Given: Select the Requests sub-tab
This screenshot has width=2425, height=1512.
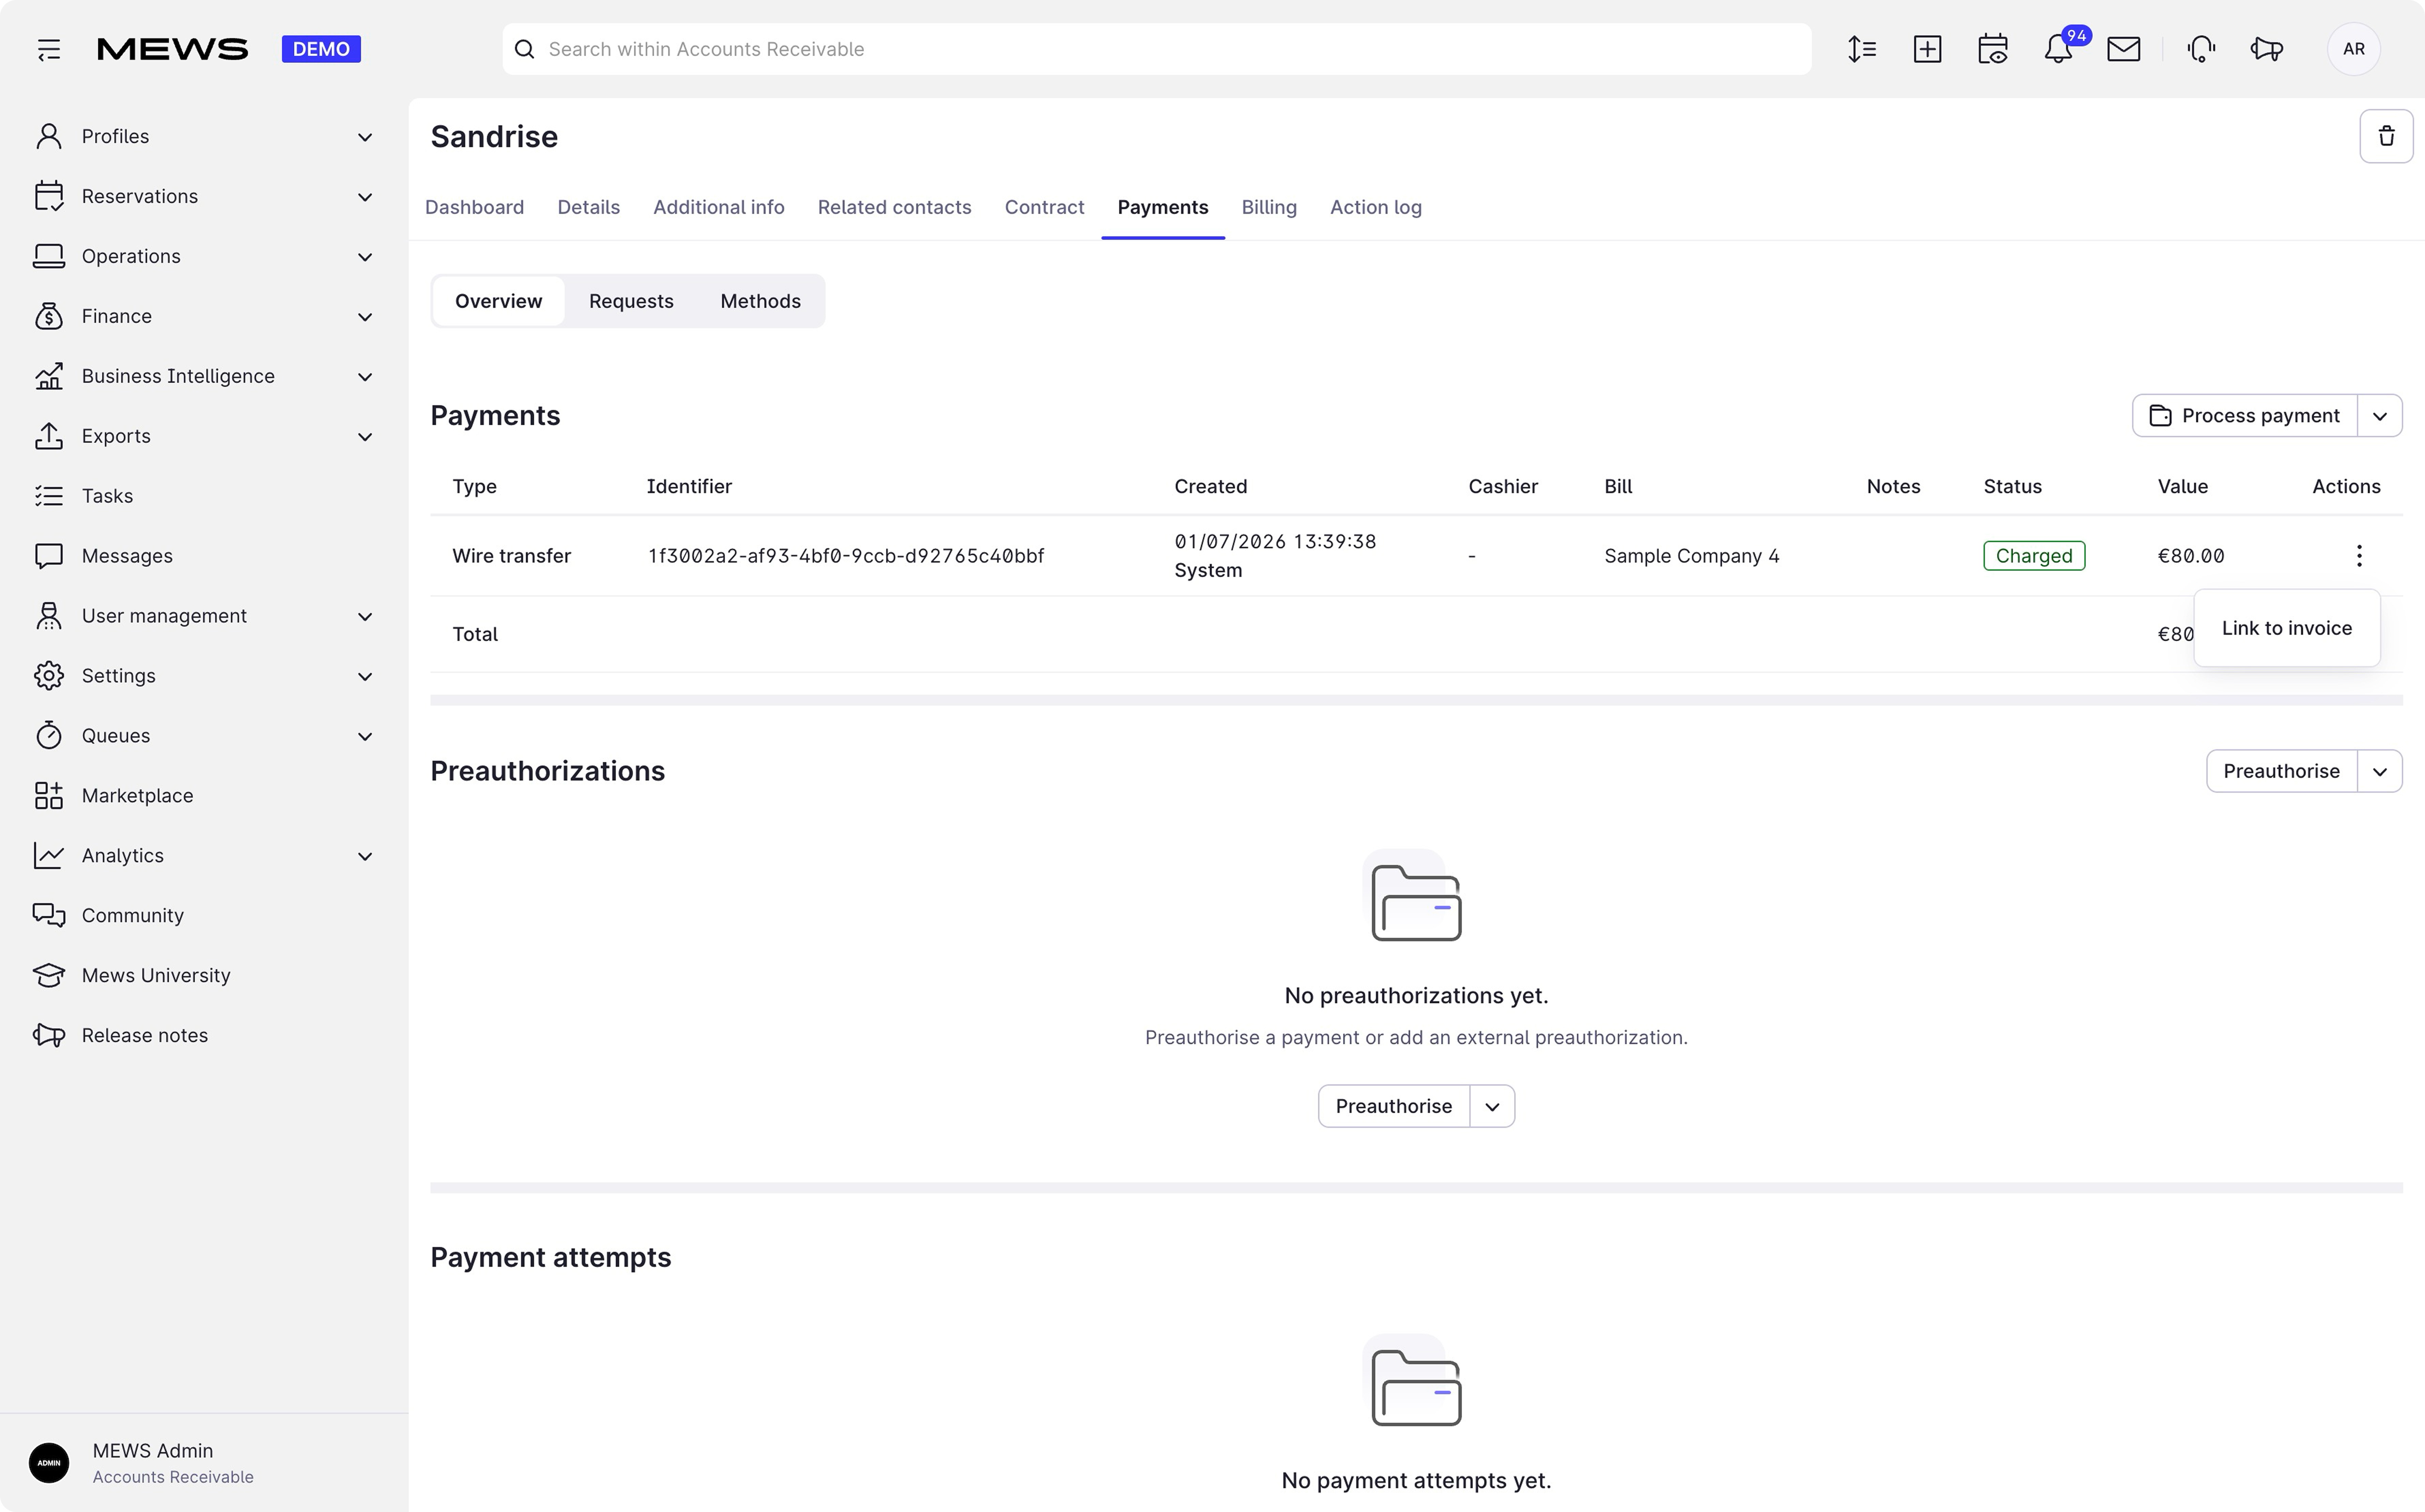Looking at the screenshot, I should 631,301.
